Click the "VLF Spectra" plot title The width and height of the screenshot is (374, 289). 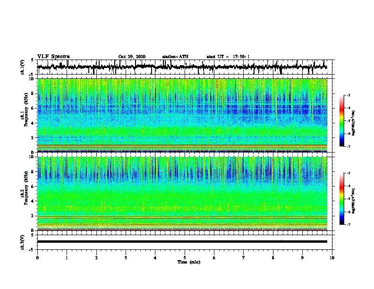(x=53, y=57)
